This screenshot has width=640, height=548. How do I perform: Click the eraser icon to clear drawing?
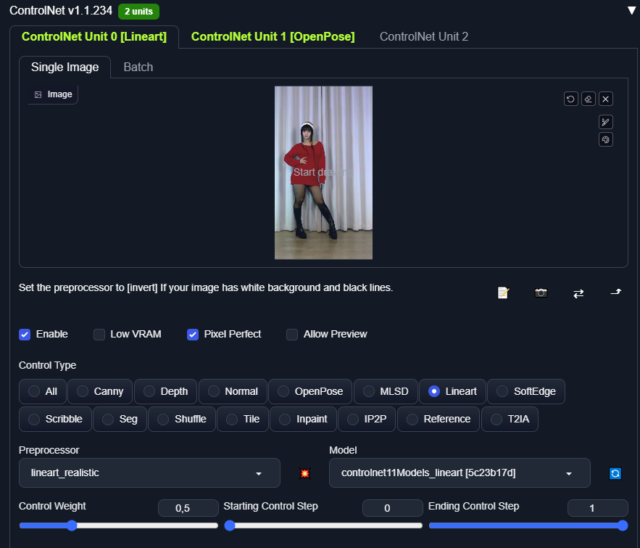(588, 99)
